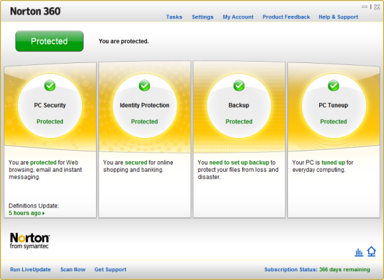Click the Identity Protection green checkmark icon
The image size is (384, 280).
tap(144, 86)
